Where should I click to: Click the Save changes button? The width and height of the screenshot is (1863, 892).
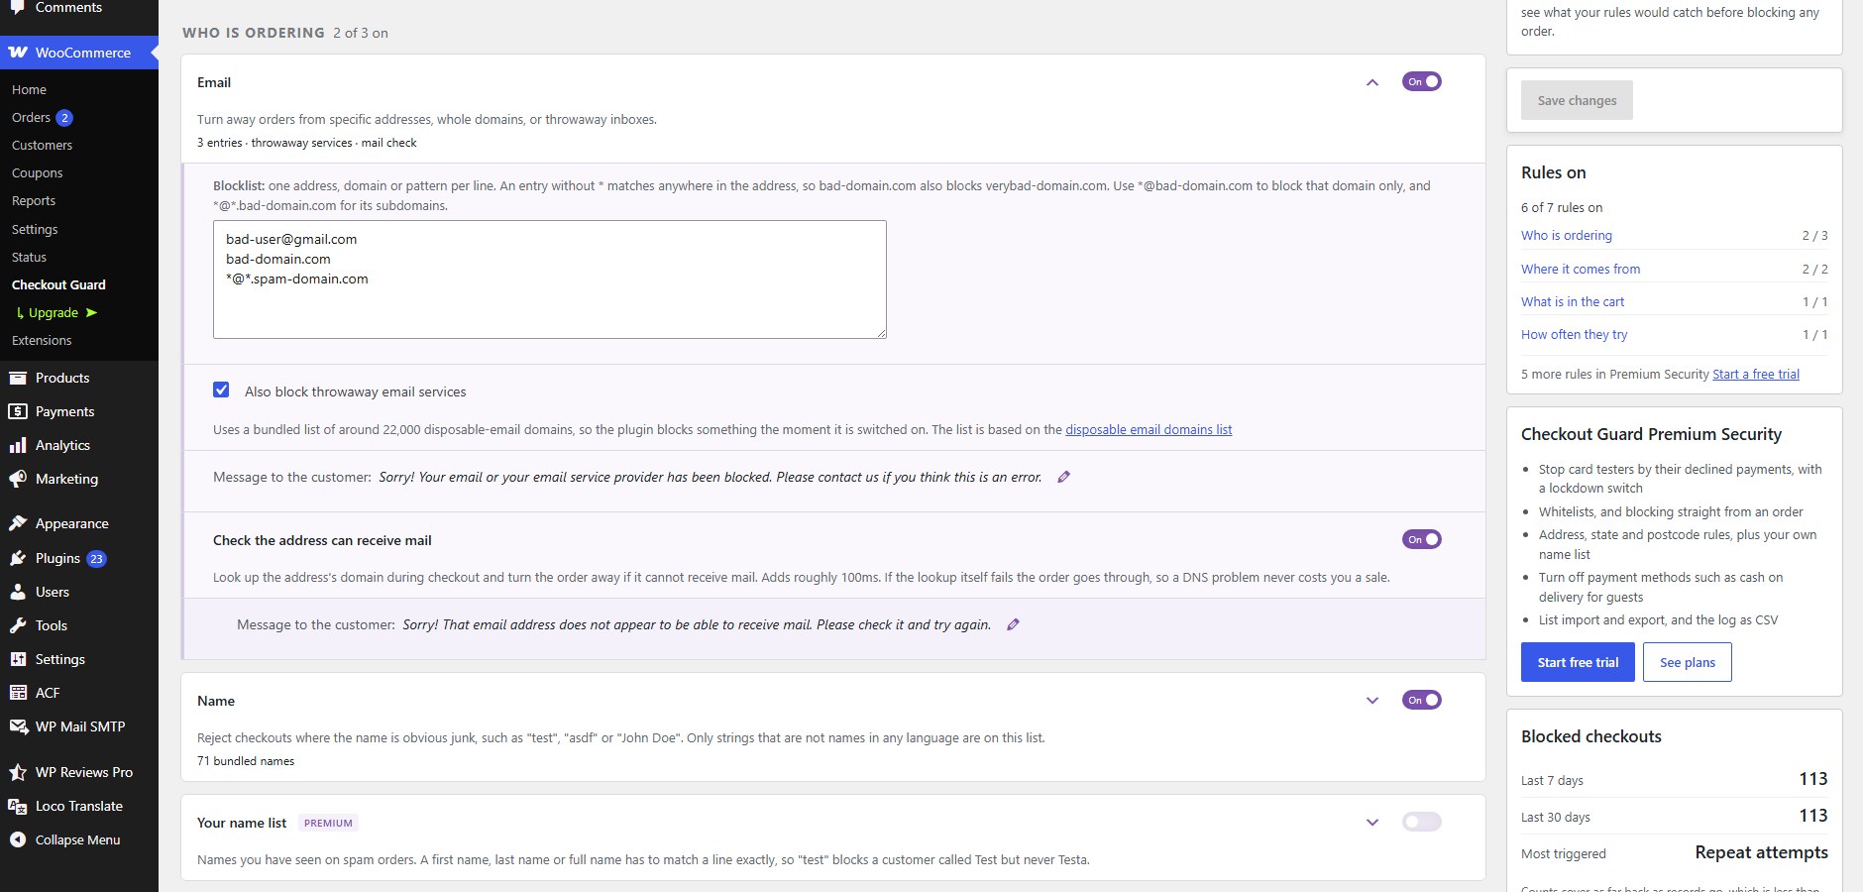(1577, 100)
